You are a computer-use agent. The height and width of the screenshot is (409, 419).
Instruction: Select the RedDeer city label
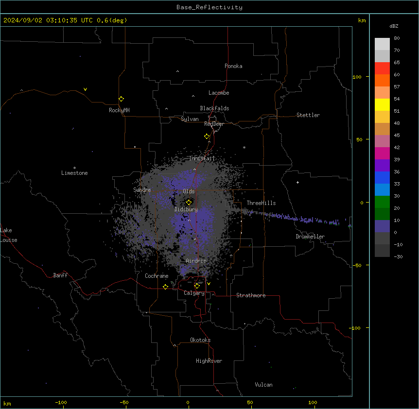tap(214, 124)
